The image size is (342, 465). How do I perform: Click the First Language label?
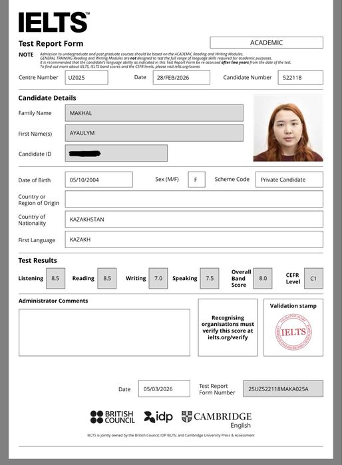point(37,240)
